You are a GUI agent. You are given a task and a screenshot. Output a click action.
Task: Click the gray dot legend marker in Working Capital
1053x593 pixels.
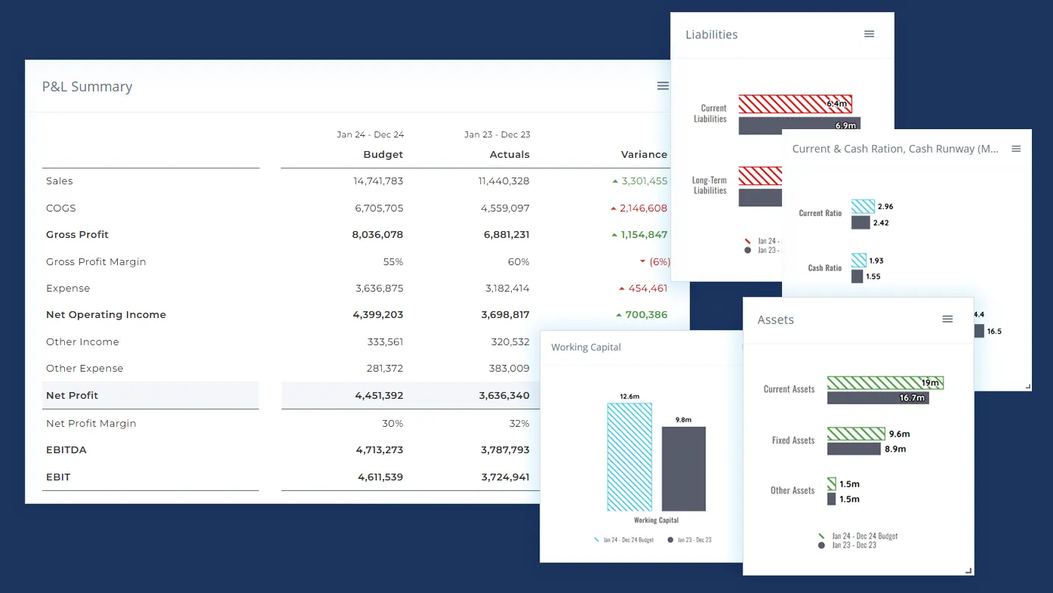pyautogui.click(x=671, y=539)
